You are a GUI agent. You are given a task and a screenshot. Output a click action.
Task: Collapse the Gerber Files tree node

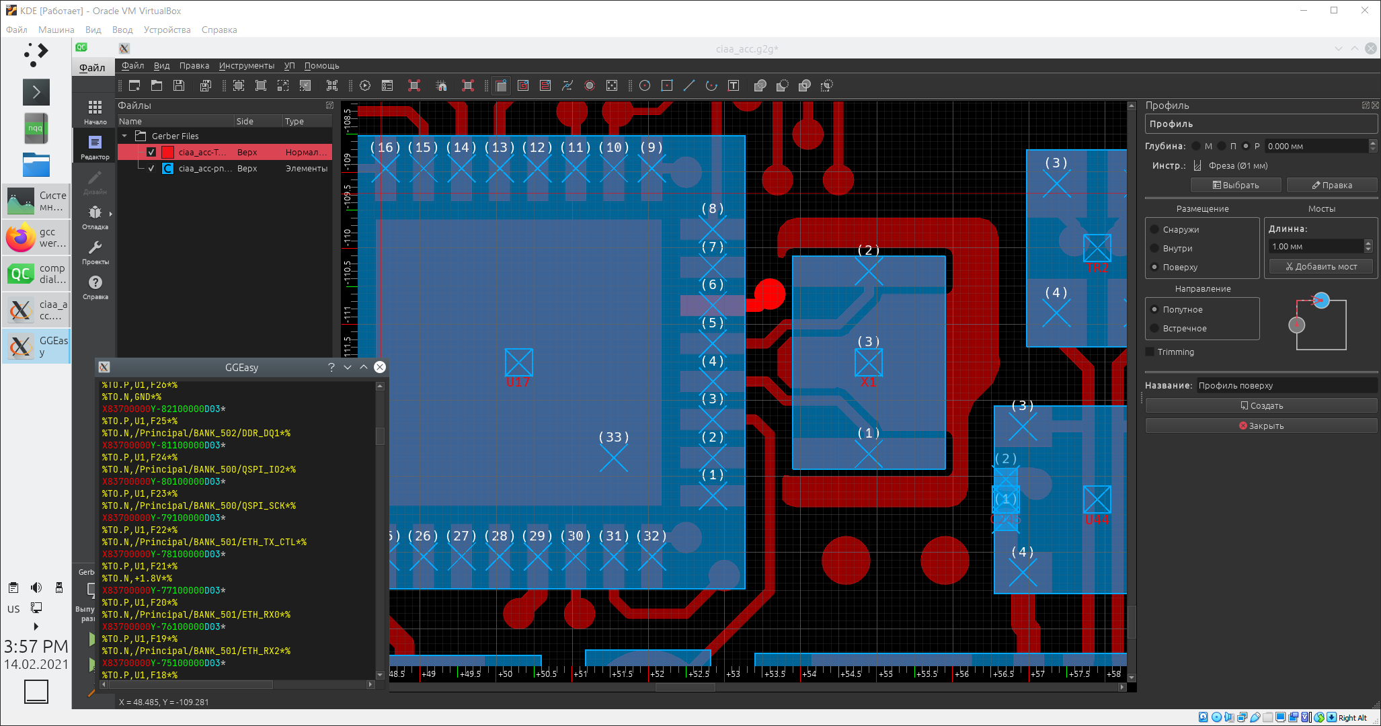pyautogui.click(x=124, y=136)
